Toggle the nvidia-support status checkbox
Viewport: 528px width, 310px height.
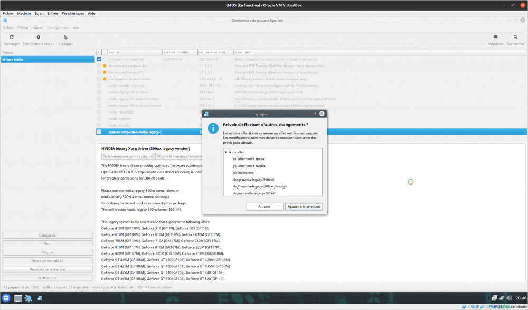click(99, 119)
